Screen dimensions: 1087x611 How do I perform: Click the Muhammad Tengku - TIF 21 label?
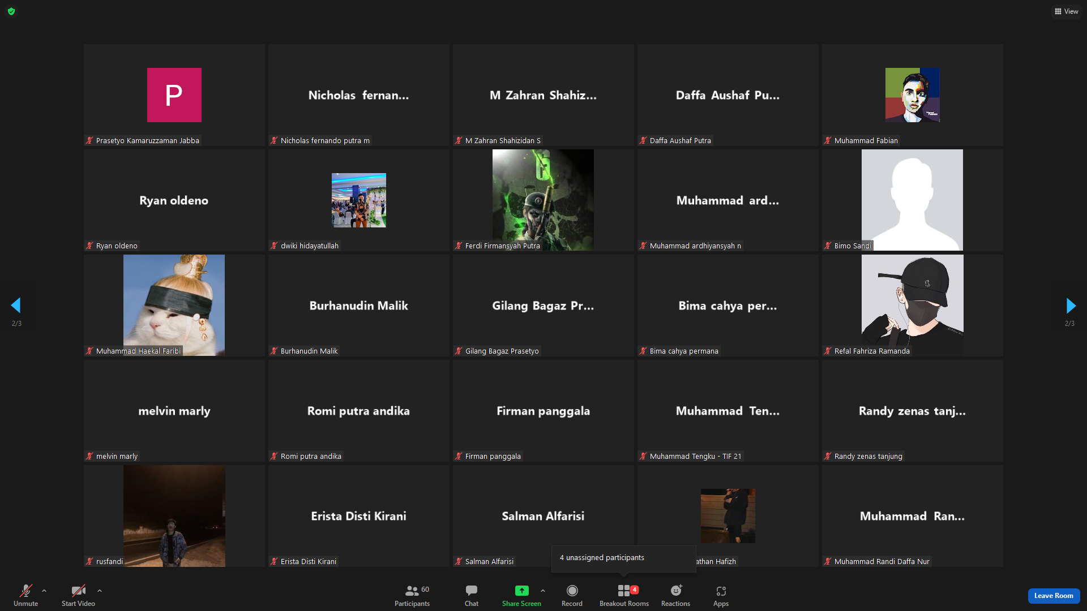695,457
